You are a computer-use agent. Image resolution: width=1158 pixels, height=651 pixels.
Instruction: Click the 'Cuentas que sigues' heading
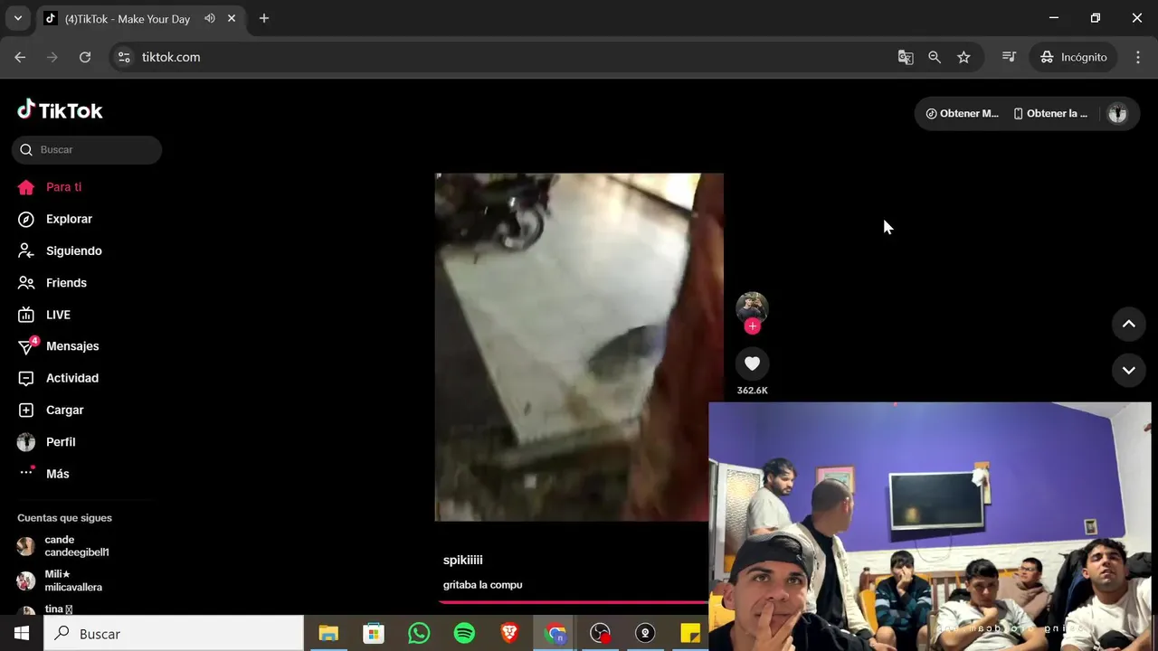[64, 518]
